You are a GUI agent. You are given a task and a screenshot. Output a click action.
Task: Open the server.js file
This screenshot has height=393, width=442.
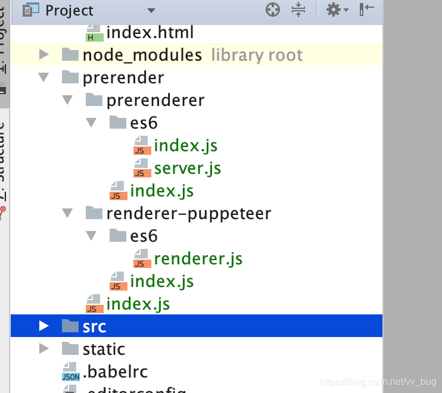click(x=188, y=169)
